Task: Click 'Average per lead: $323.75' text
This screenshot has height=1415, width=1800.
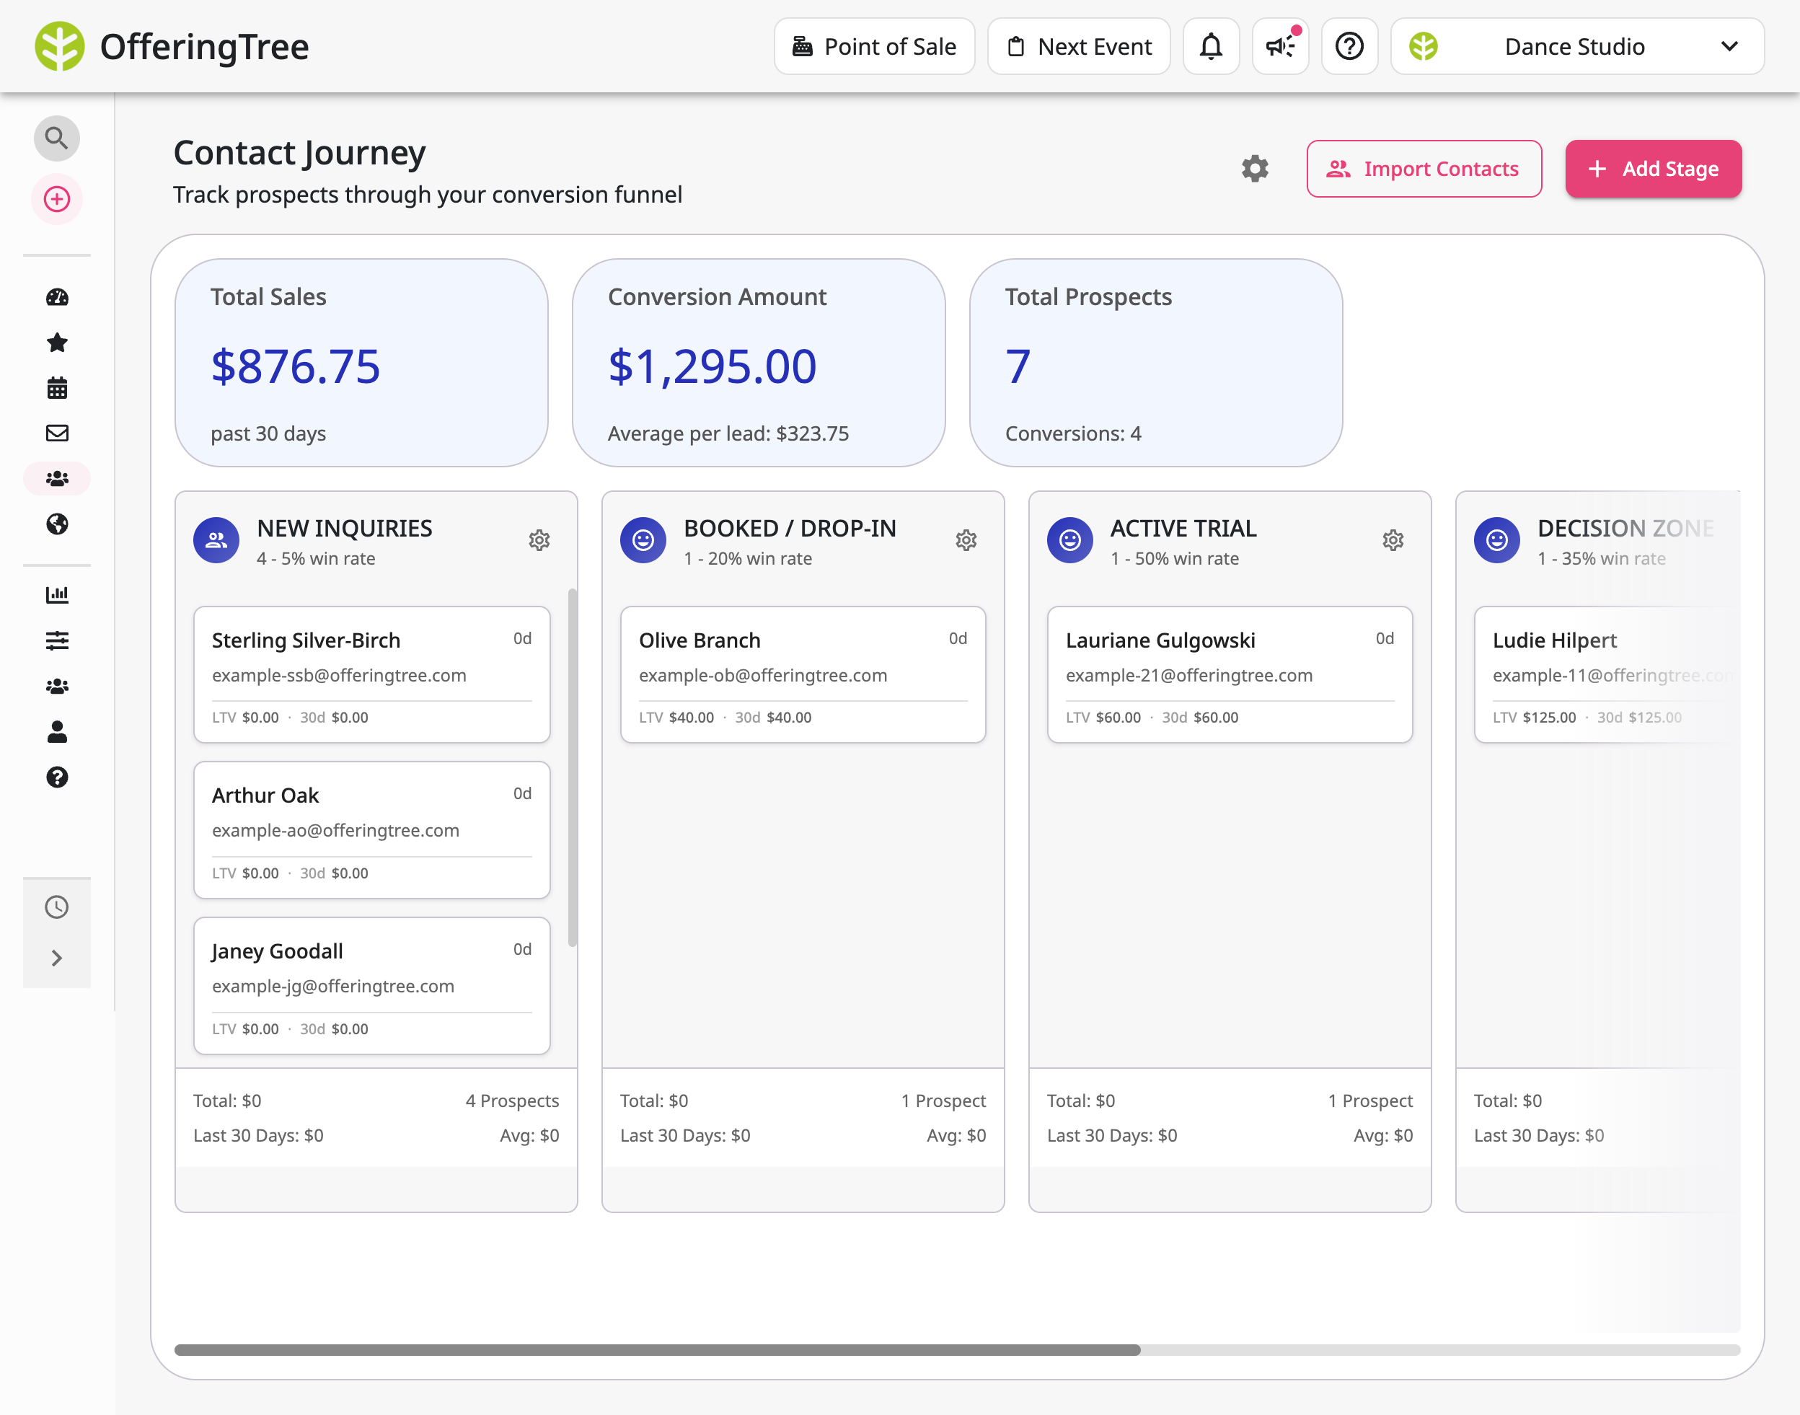Action: pos(728,433)
